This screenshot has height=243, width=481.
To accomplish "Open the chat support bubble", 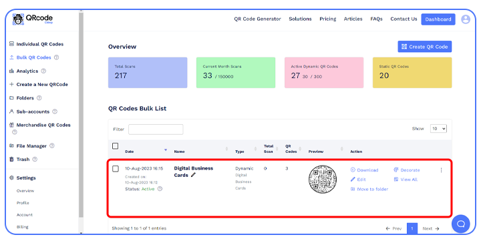I will pos(460,224).
